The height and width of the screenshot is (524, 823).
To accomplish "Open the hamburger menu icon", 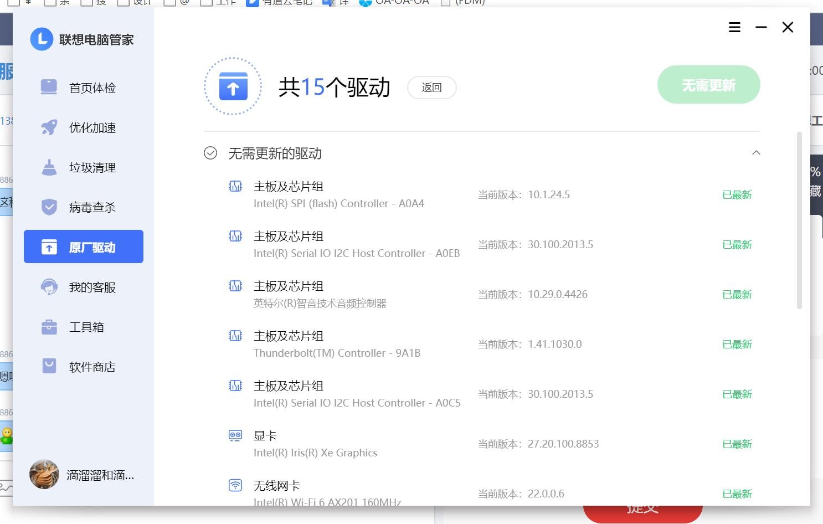I will [734, 27].
